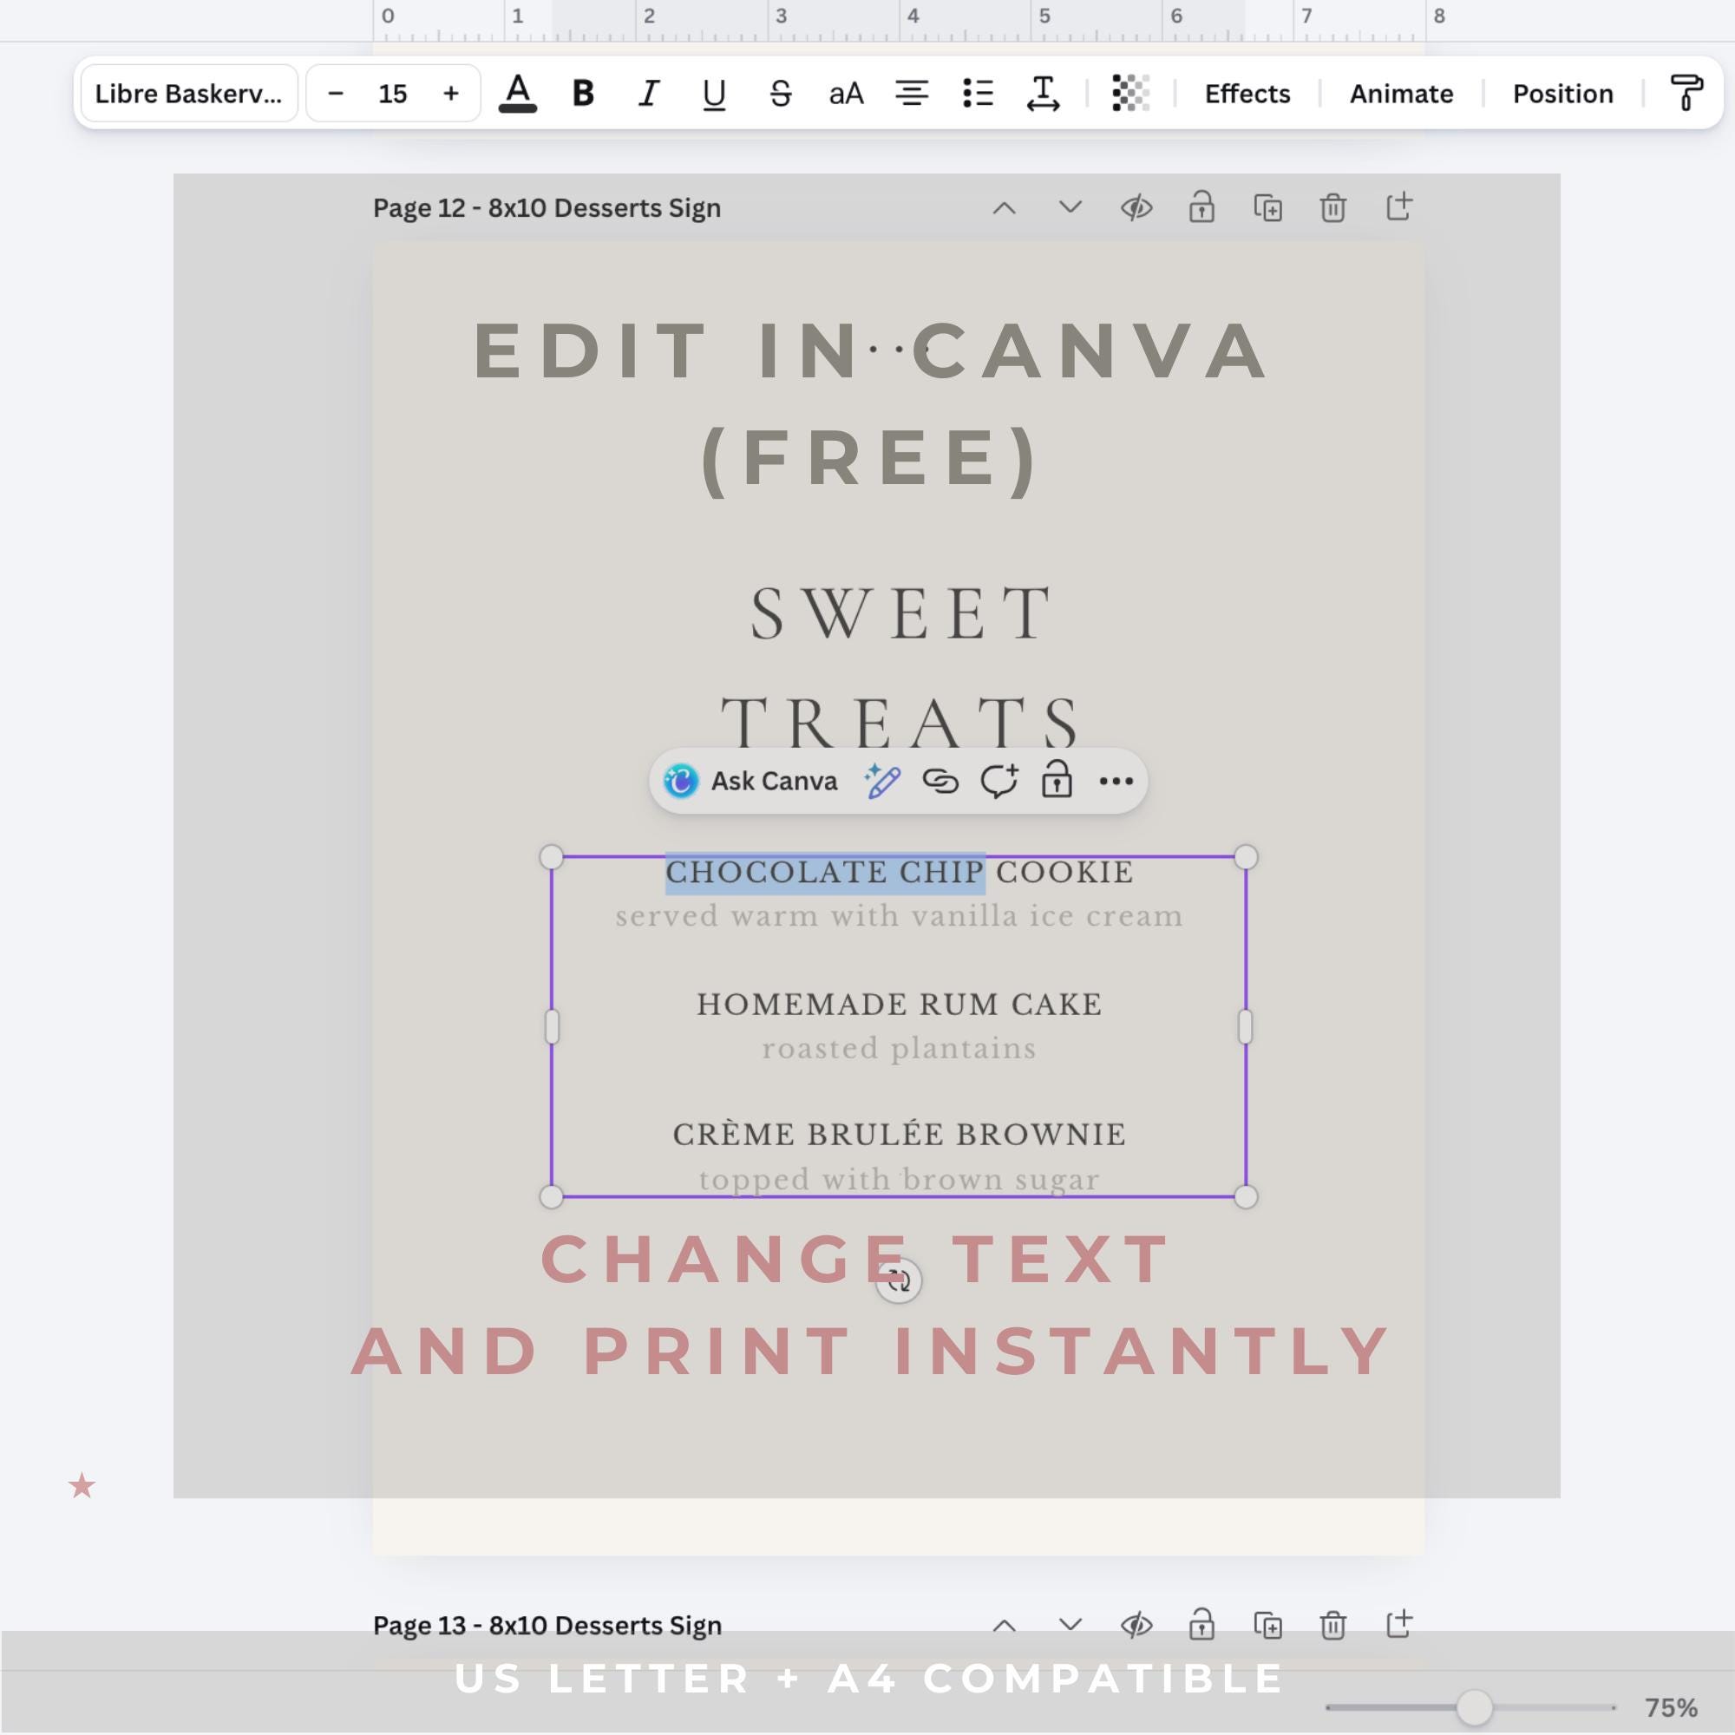Open letter and line spacing options
The width and height of the screenshot is (1735, 1735).
point(1044,94)
